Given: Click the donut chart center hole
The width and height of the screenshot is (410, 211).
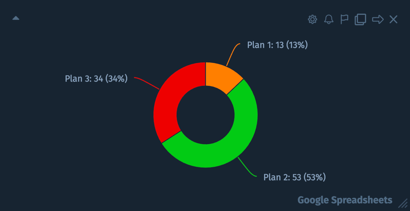Looking at the screenshot, I should point(206,115).
